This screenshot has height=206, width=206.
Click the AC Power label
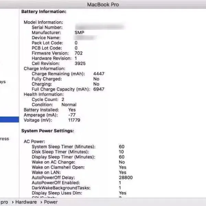[34, 141]
